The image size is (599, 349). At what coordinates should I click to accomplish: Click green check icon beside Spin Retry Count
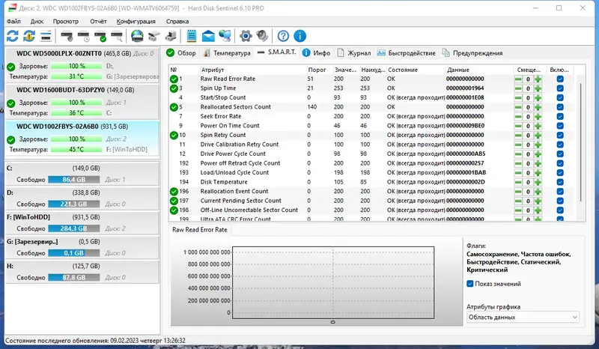point(174,135)
